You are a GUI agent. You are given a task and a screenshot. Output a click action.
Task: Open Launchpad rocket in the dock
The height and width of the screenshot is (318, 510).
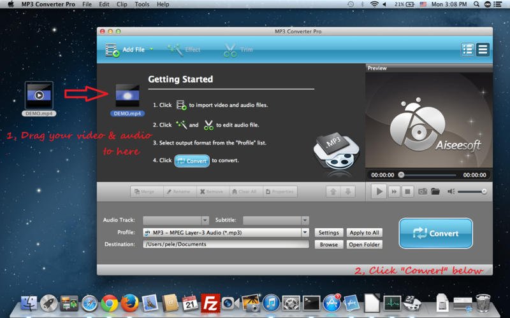49,303
